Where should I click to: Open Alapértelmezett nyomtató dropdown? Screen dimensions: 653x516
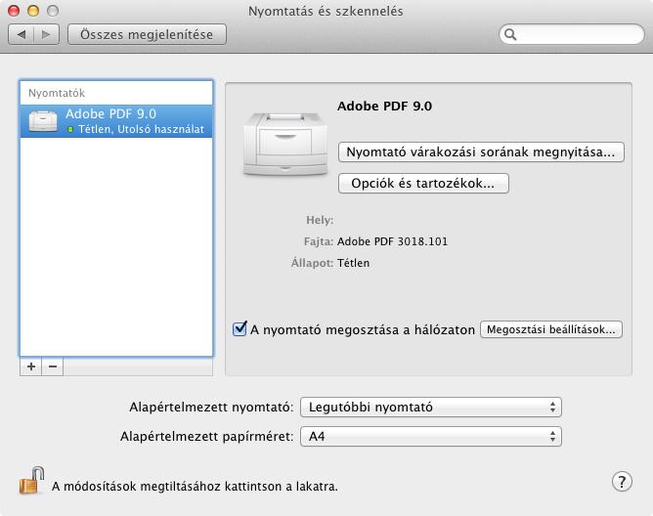click(x=431, y=407)
